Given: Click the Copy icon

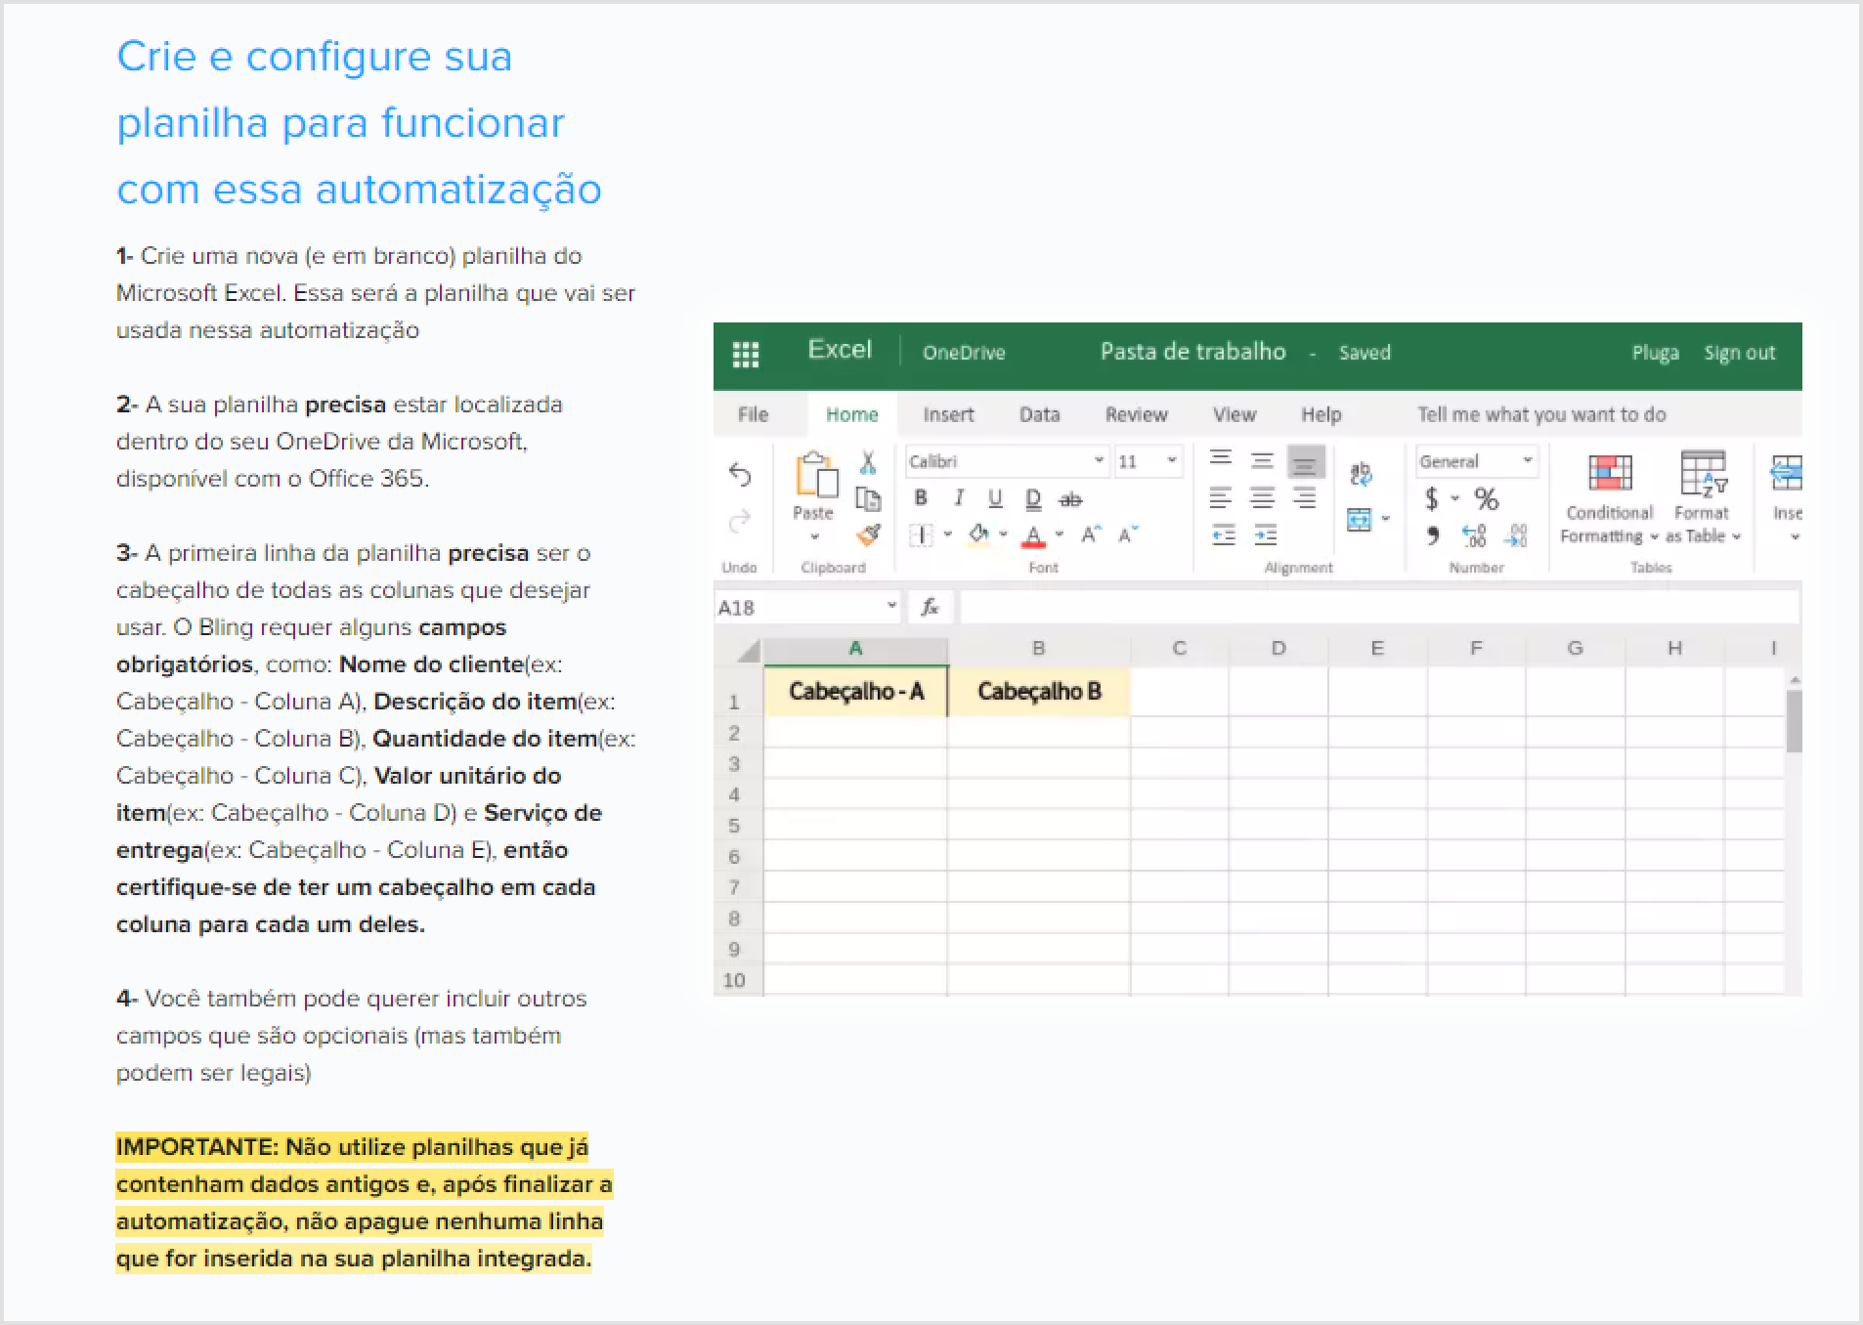Looking at the screenshot, I should (x=868, y=498).
